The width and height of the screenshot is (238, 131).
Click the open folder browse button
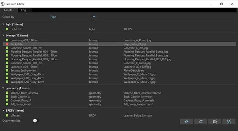pyautogui.click(x=215, y=121)
